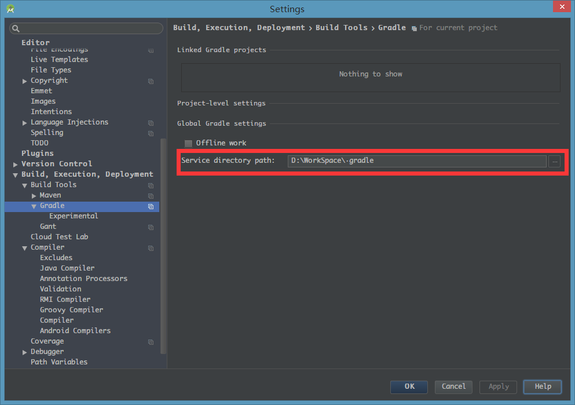This screenshot has width=575, height=405.
Task: Click the project-level icon beside Language Injections
Action: (151, 123)
